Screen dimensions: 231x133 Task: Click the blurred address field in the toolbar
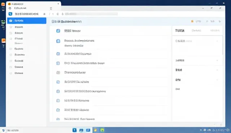coord(91,14)
